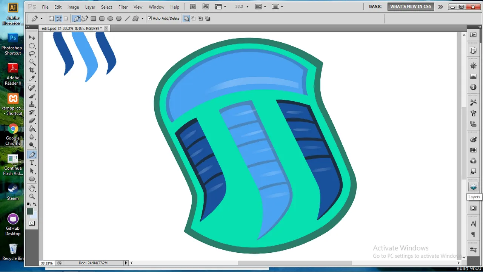Screen dimensions: 483x272
Task: Choose Intersect path areas option
Action: [x=200, y=18]
